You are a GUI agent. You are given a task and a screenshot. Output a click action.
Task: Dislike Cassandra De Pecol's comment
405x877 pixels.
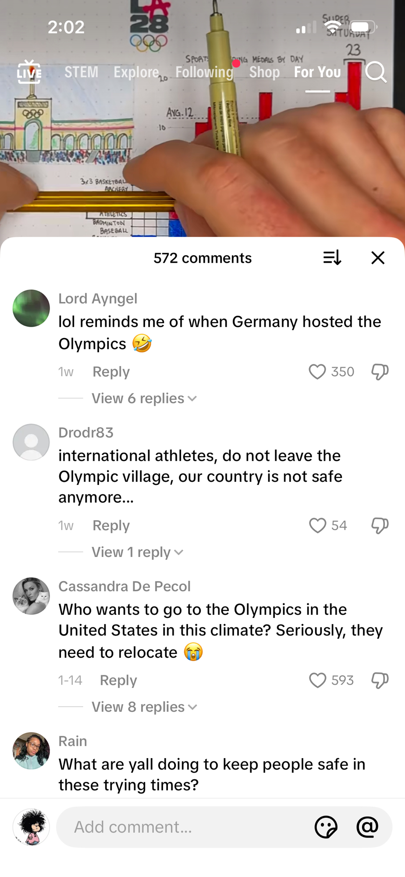coord(380,680)
